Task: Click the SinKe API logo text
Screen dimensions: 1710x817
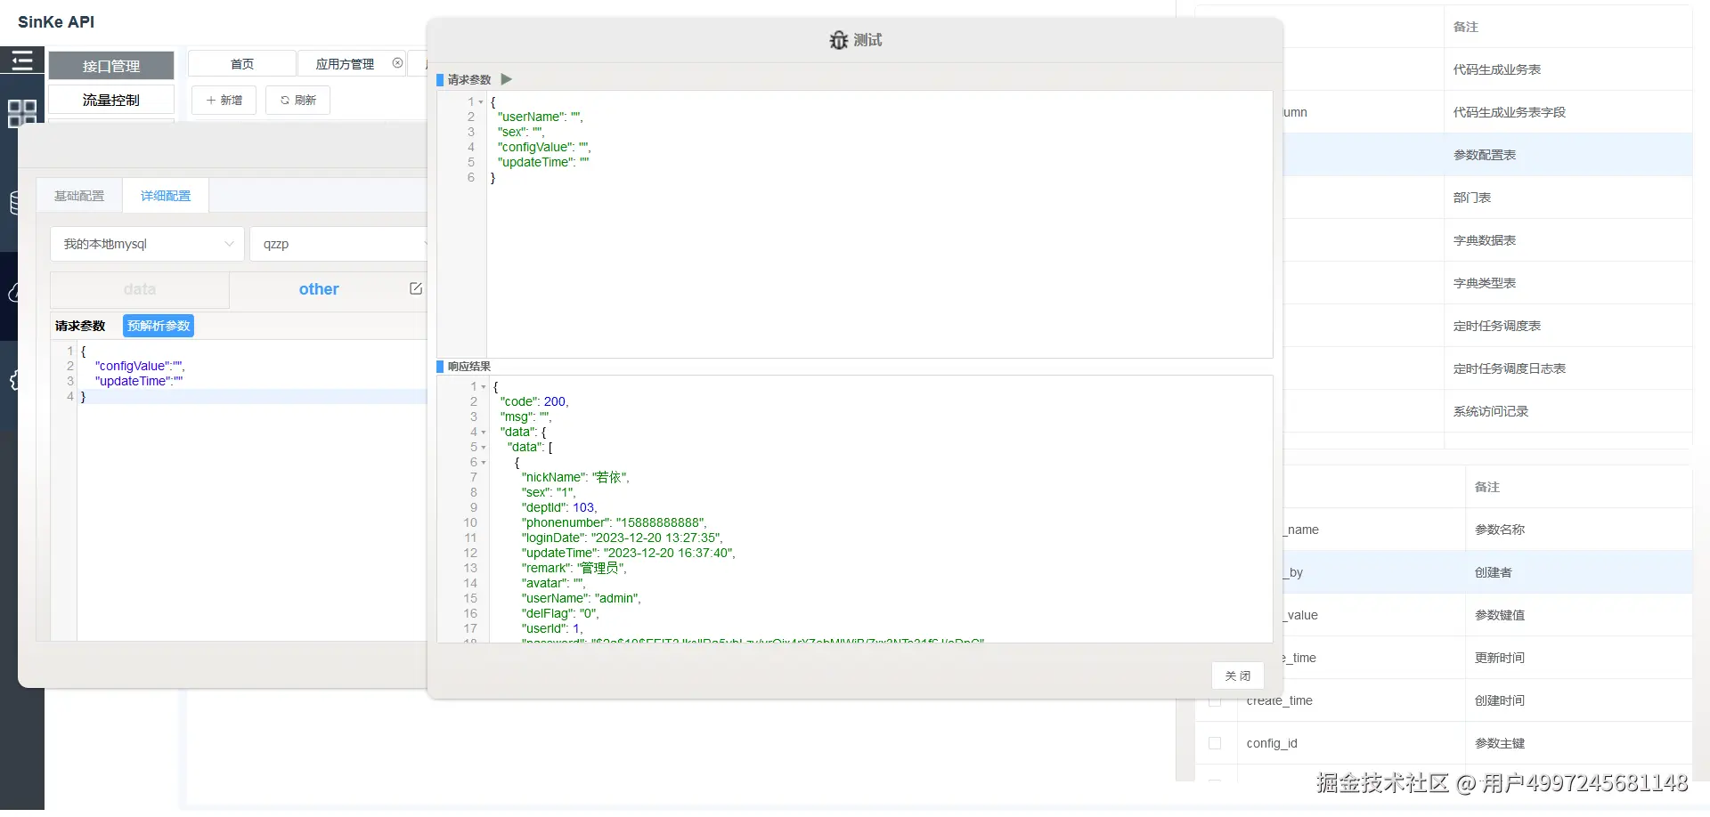Action: click(56, 22)
